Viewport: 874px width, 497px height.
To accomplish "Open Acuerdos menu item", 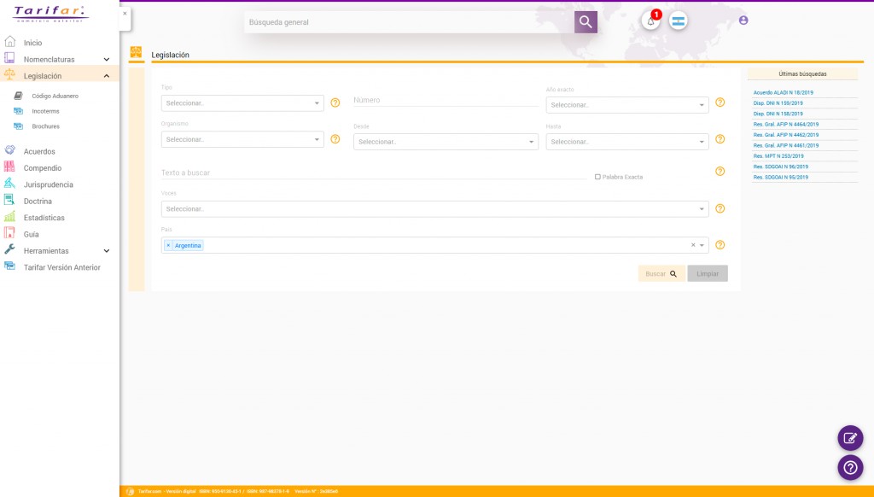I will 39,151.
